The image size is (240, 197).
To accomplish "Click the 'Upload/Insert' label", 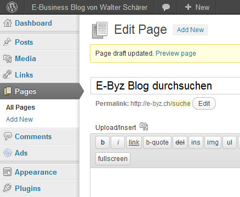I will tap(116, 128).
